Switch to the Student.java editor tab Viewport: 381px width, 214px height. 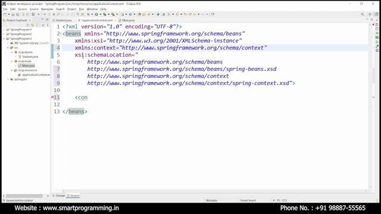[62, 20]
